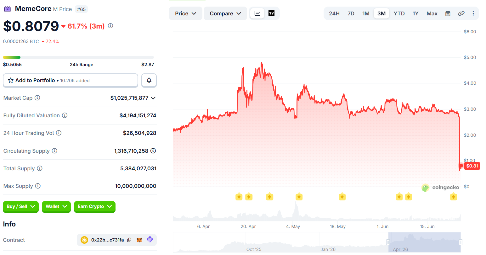
Task: Add contract to MetaMask via fox icon
Action: tap(139, 240)
